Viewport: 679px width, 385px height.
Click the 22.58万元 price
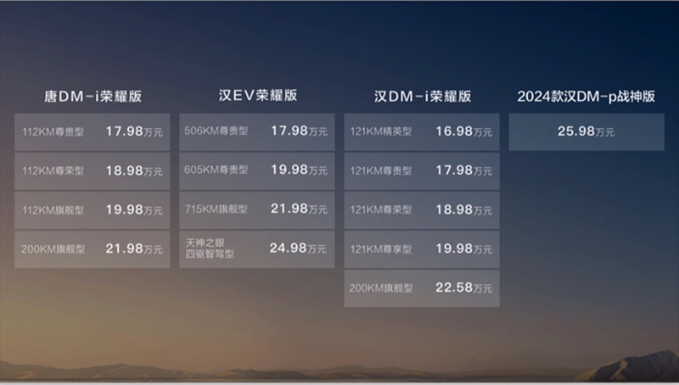463,287
